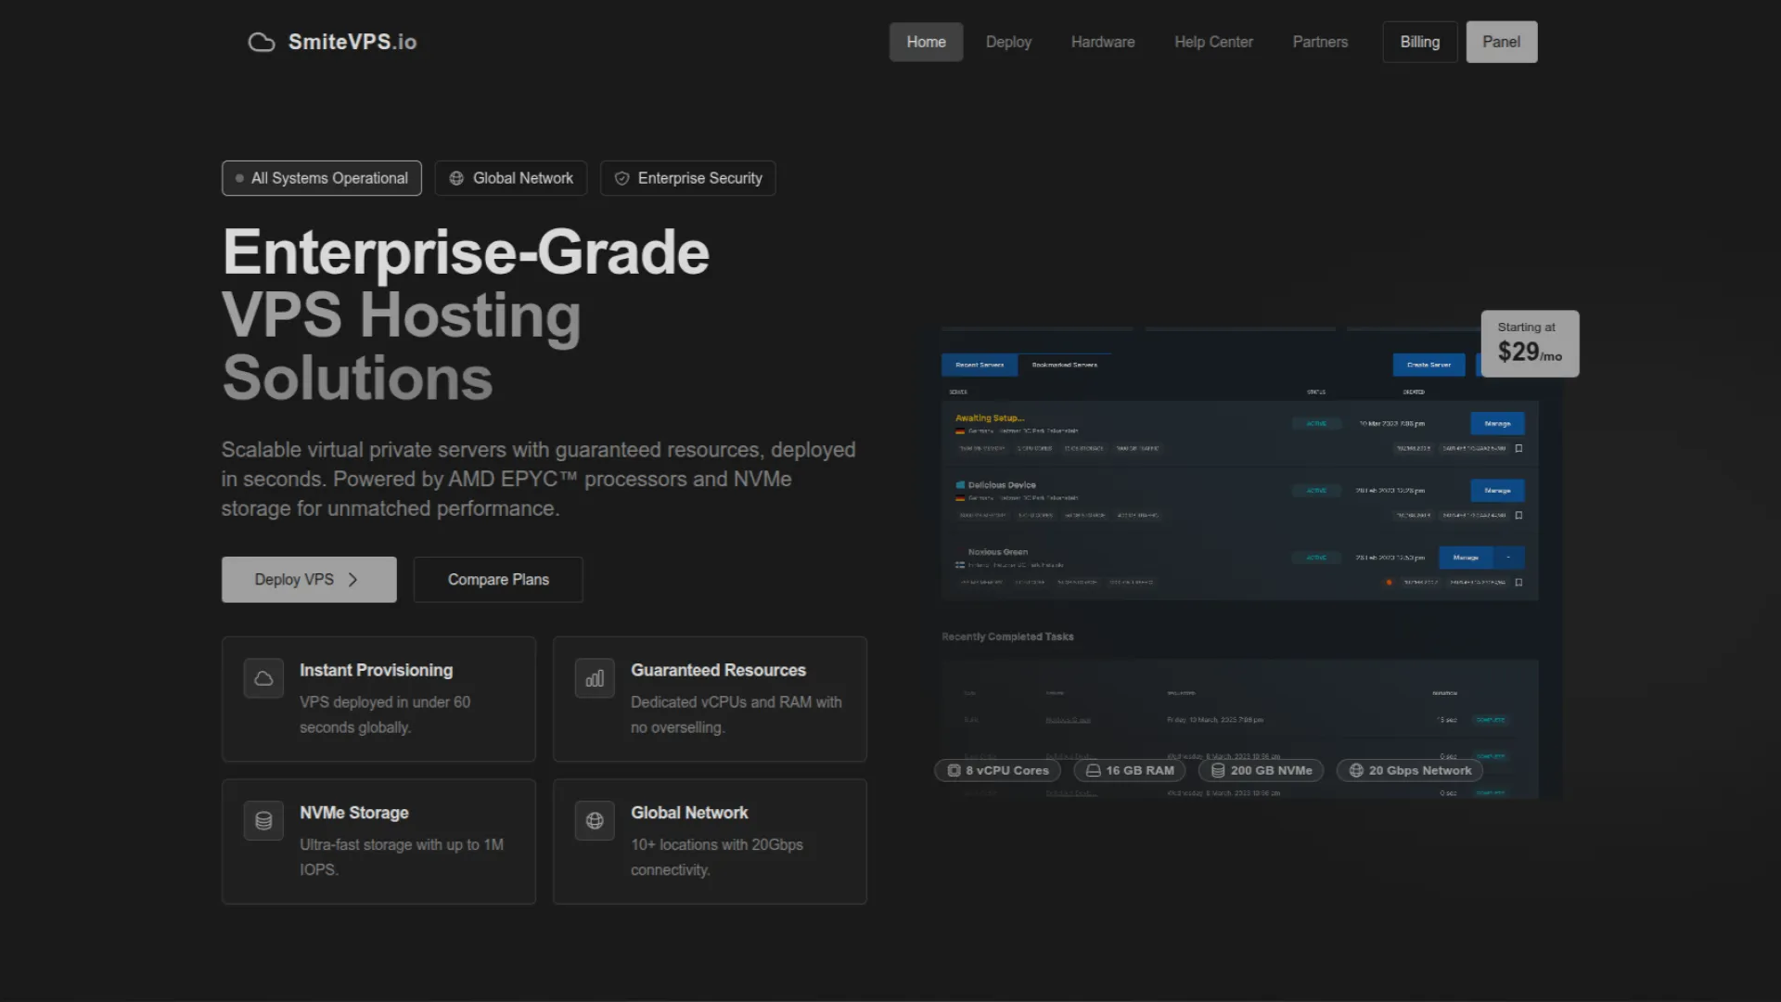Click the shield icon beside Enterprise Security
Viewport: 1781px width, 1002px height.
tap(621, 178)
